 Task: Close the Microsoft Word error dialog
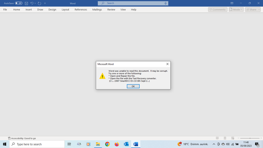point(167,64)
